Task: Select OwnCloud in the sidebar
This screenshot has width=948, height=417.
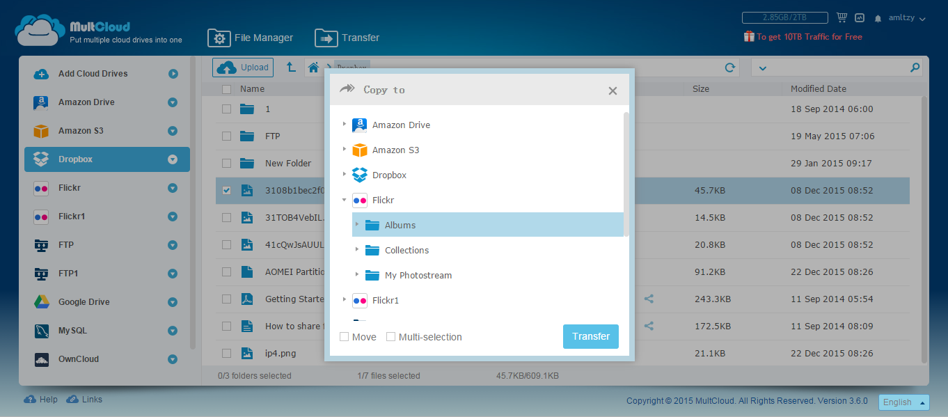Action: (106, 359)
